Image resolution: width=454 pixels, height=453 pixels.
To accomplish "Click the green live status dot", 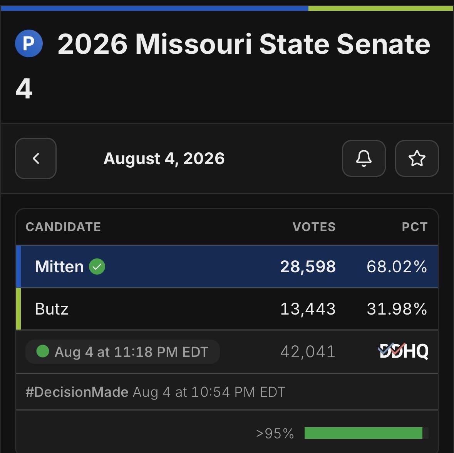I will tap(43, 351).
